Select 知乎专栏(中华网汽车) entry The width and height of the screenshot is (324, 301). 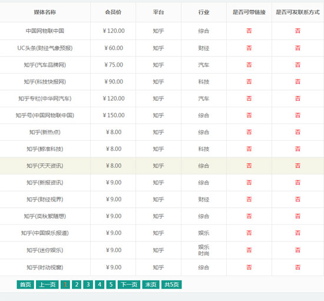coord(45,98)
